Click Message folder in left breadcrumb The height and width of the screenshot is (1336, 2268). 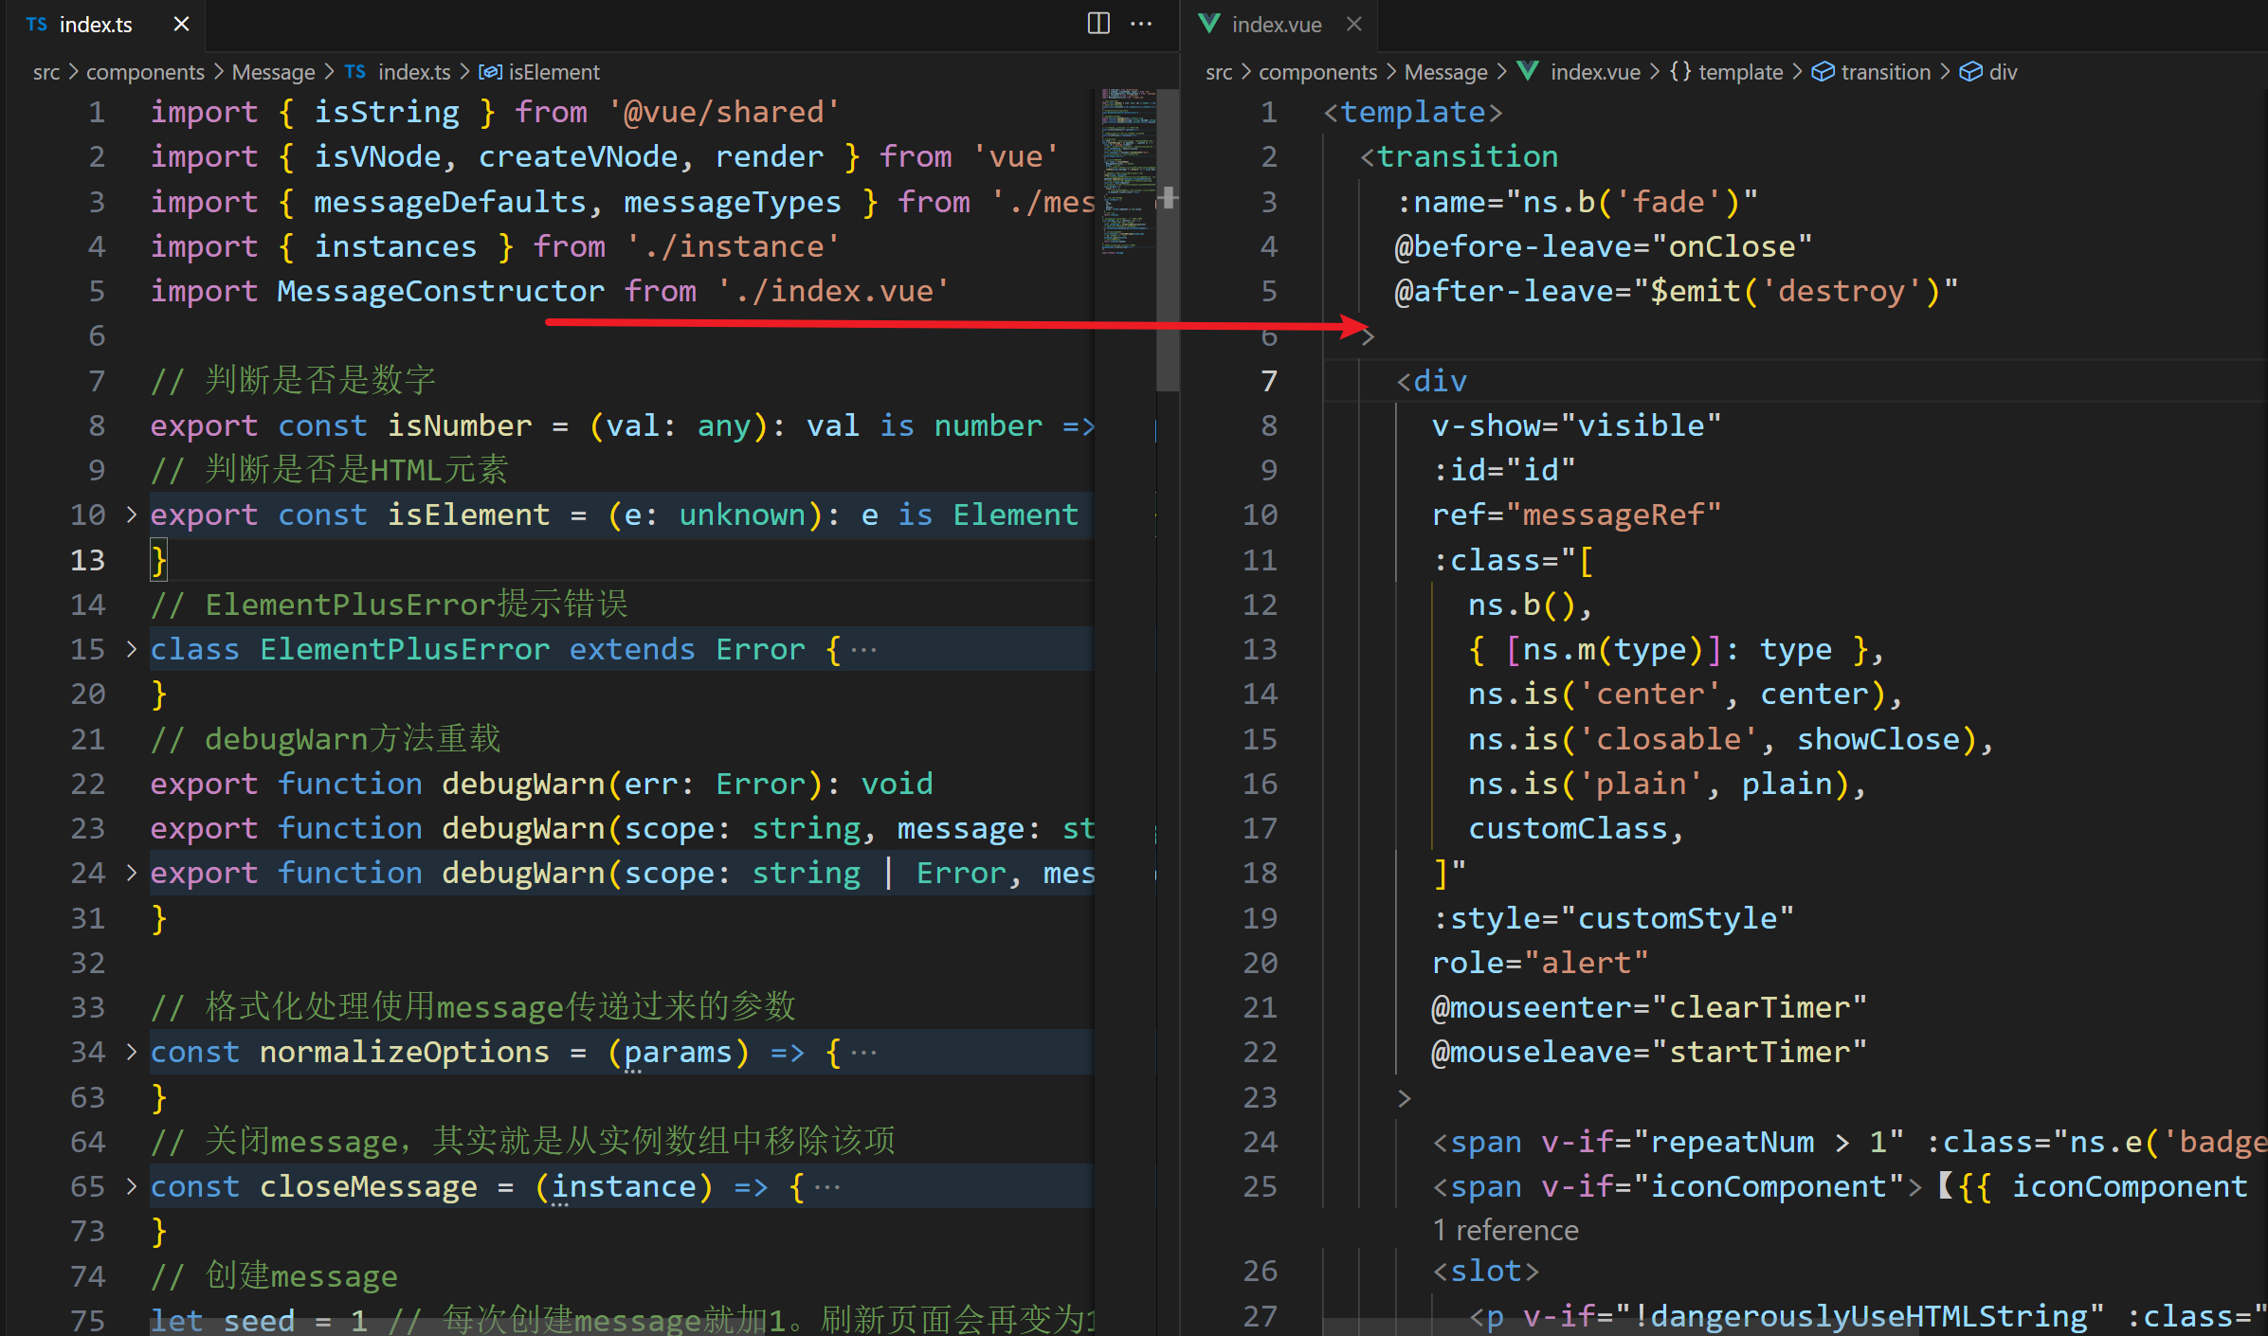pos(273,72)
